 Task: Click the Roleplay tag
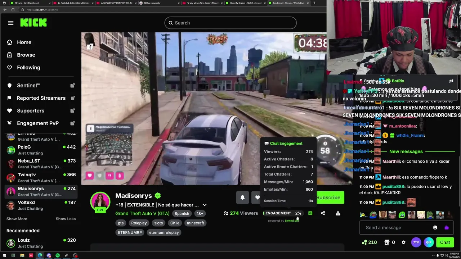pos(139,223)
